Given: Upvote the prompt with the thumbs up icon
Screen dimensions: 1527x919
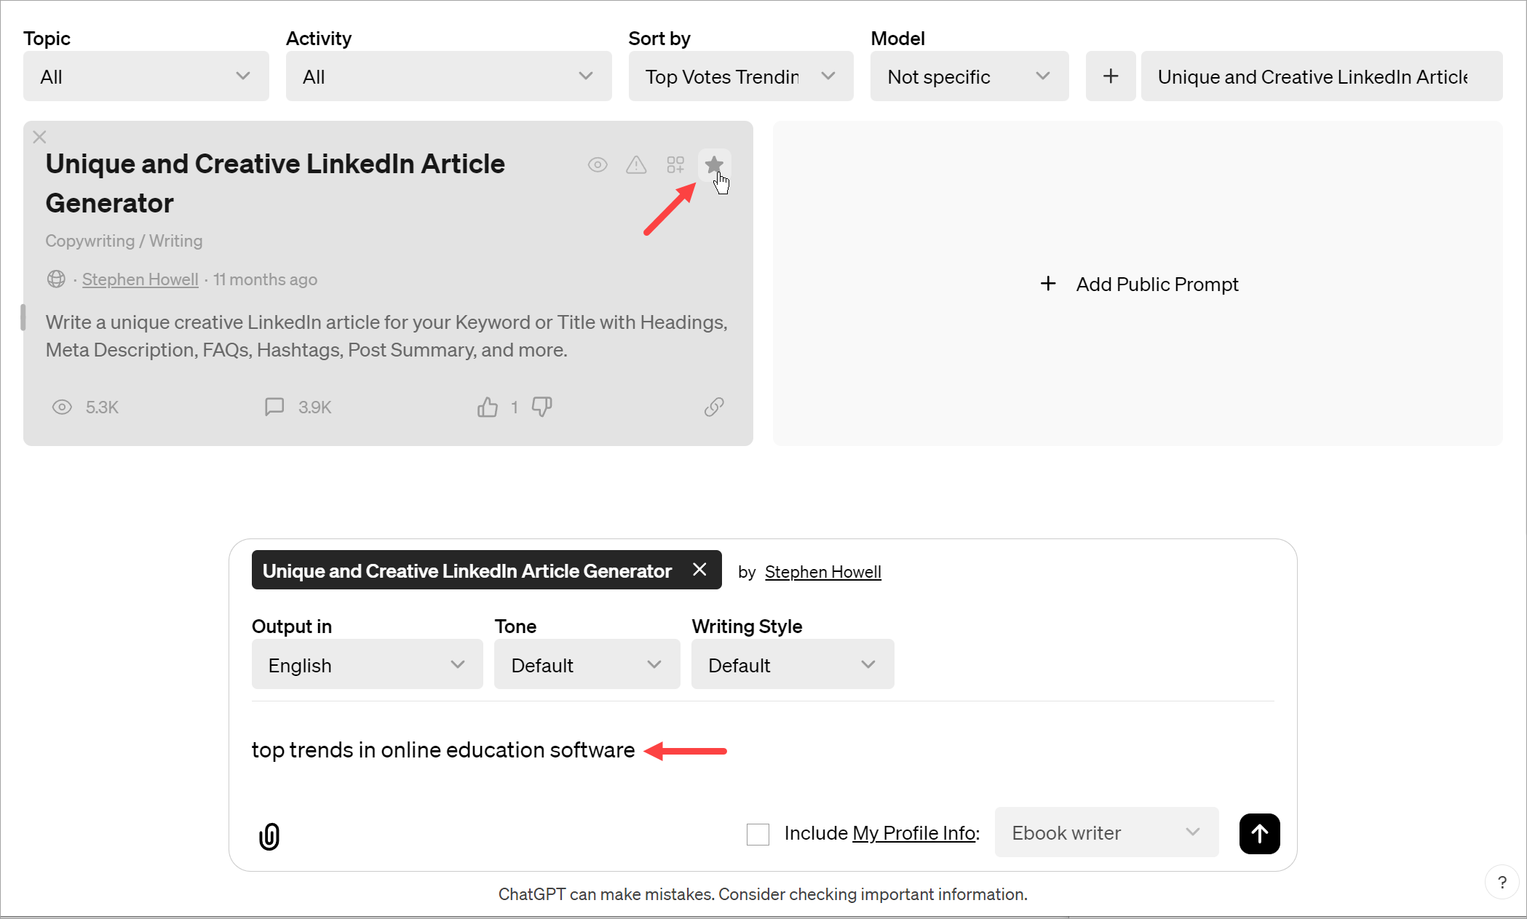Looking at the screenshot, I should (x=487, y=407).
